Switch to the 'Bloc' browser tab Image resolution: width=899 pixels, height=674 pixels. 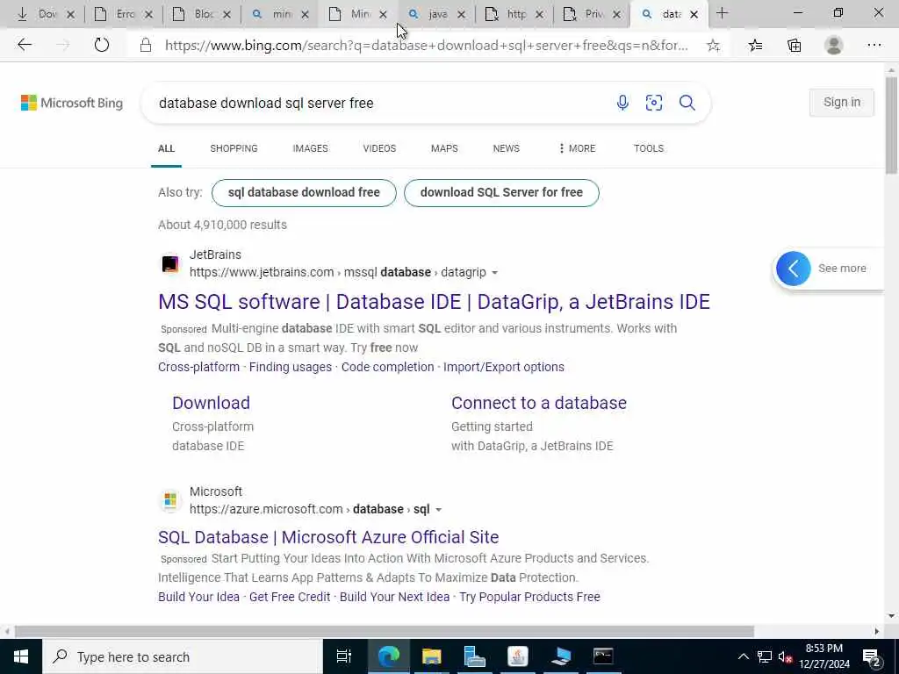pos(202,14)
